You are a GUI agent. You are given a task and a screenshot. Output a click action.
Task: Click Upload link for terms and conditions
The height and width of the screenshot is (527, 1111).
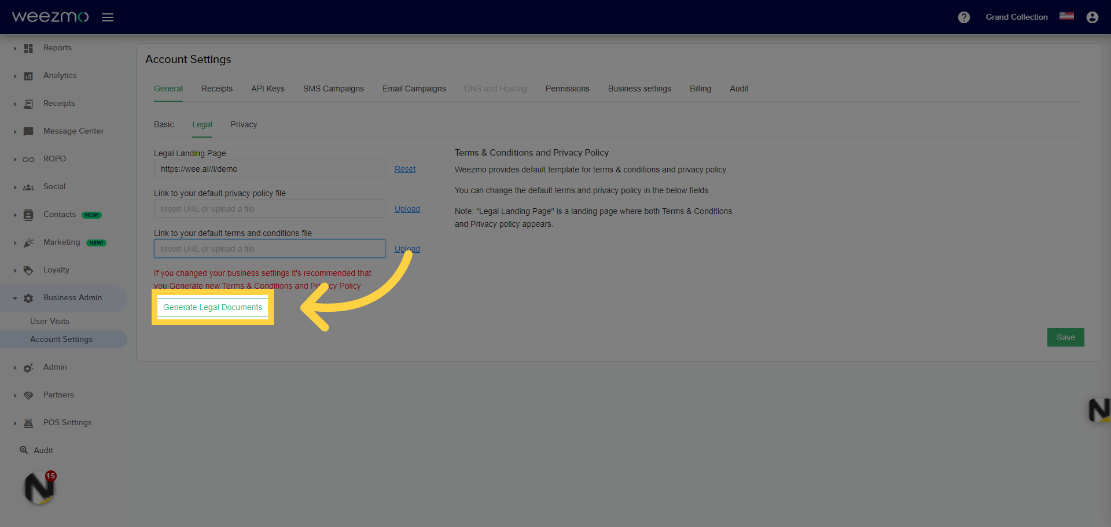click(407, 249)
